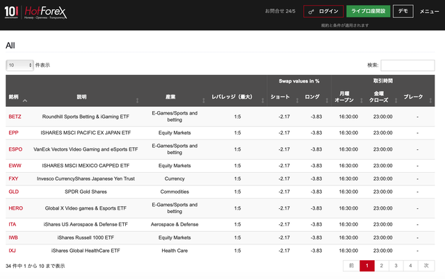Click the 1:5 leverage in BETZ row
Screen dimensions: 445x279
[x=238, y=117]
